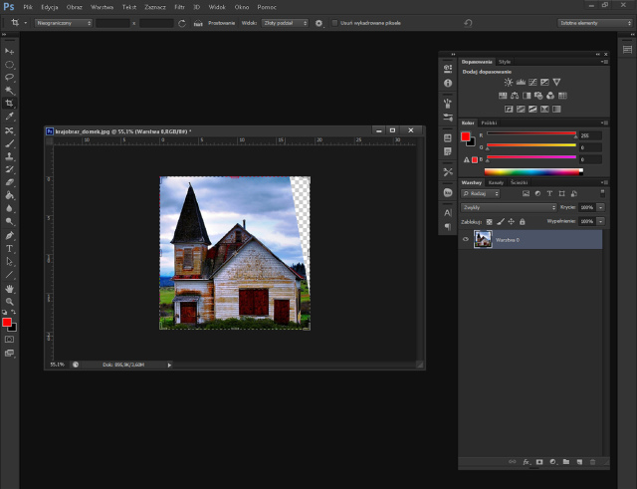This screenshot has width=637, height=489.
Task: Open the Warstwa menu
Action: pos(102,7)
